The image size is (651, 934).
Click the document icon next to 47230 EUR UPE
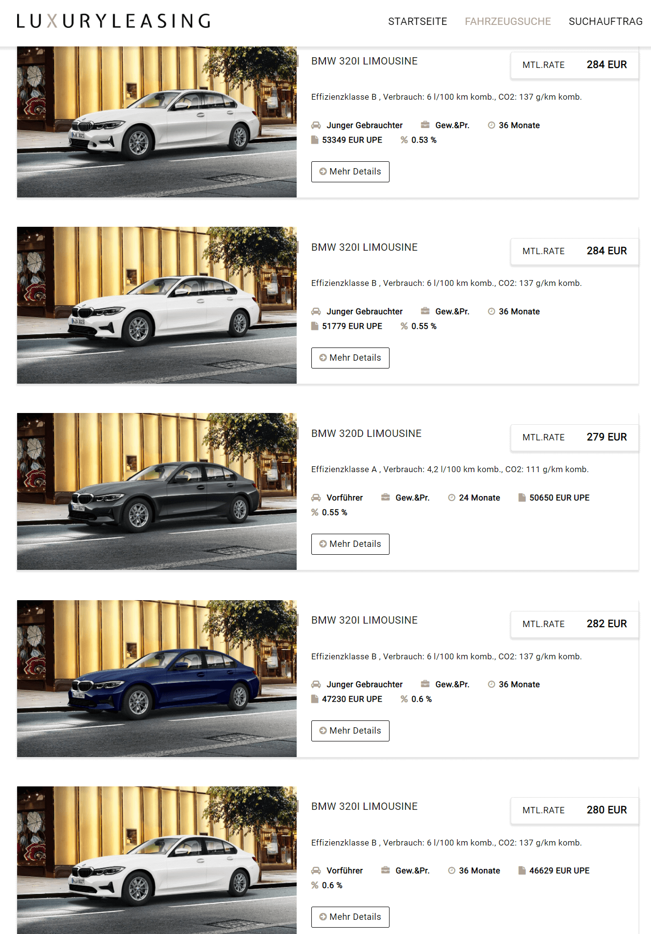coord(315,699)
